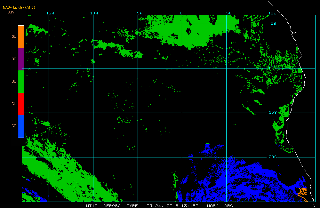Viewport: 320px width, 208px height.
Task: Click the blue SS legend color block
Action: tap(21, 126)
